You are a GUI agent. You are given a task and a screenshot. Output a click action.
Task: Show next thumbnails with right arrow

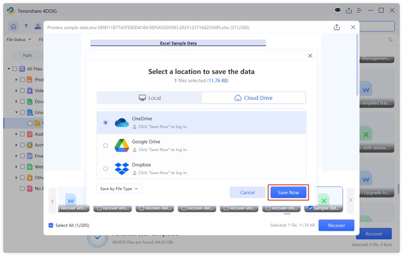tap(350, 200)
